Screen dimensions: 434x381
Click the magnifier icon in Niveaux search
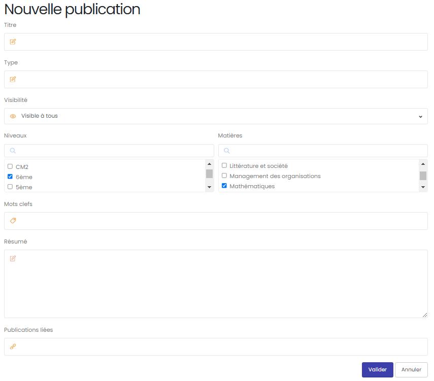13,151
